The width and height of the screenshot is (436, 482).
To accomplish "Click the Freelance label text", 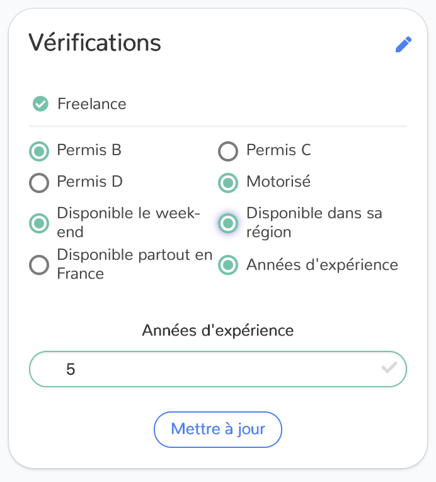I will click(x=92, y=104).
